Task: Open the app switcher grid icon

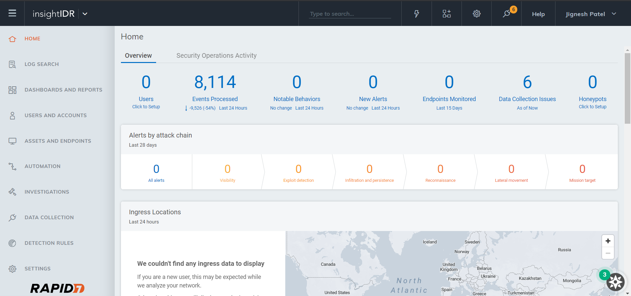Action: tap(446, 14)
